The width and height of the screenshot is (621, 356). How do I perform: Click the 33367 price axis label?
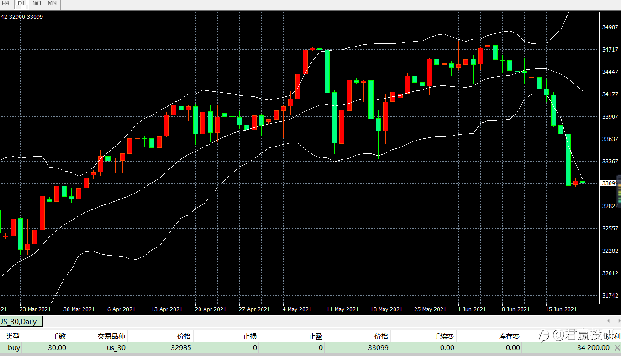click(610, 162)
